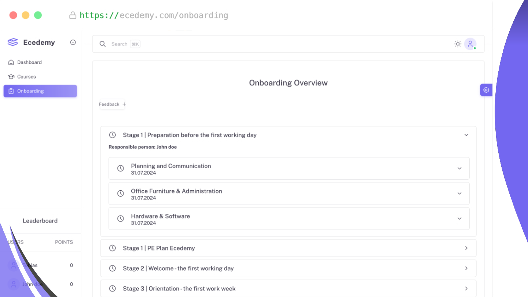
Task: Click the Ecedemy stacked-layers logo icon
Action: click(13, 43)
